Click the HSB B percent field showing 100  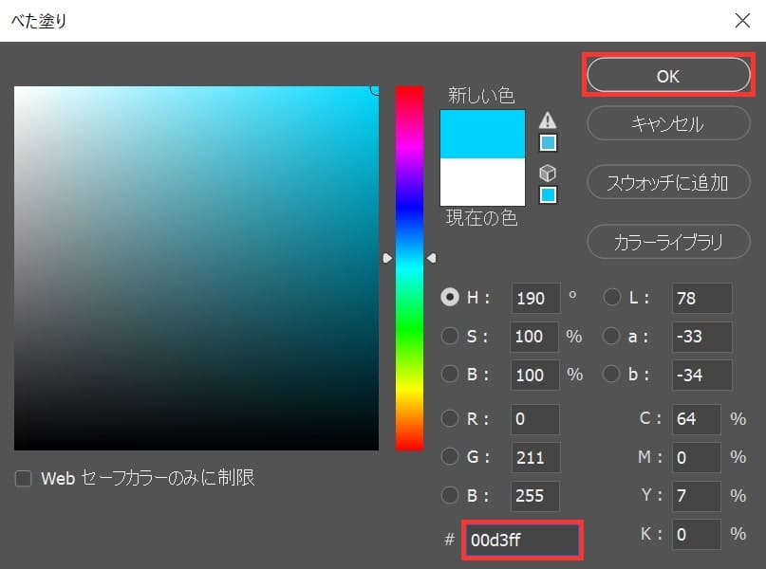(535, 375)
